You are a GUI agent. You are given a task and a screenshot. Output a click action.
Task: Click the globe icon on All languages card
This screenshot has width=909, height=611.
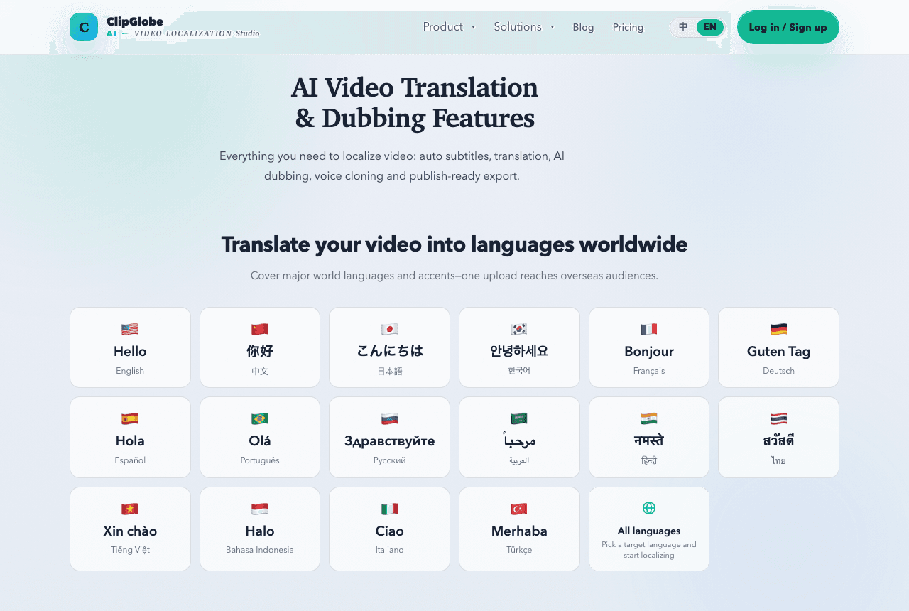click(x=649, y=508)
